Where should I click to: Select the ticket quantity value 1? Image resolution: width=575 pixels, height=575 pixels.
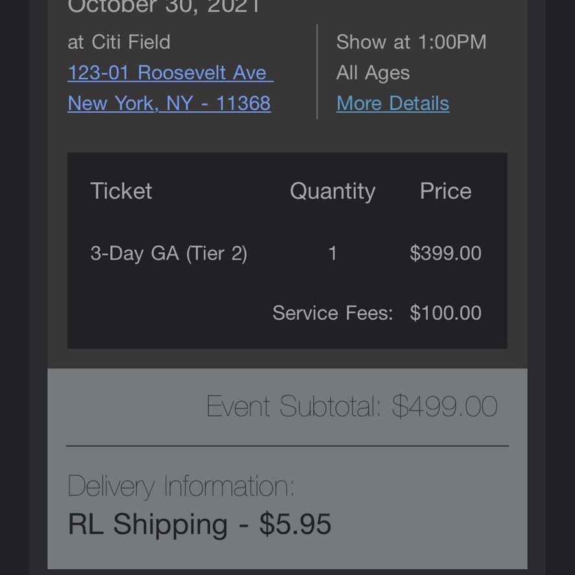tap(333, 253)
